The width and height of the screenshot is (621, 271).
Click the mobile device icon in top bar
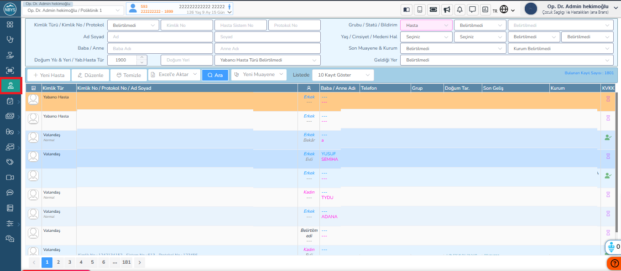point(420,10)
